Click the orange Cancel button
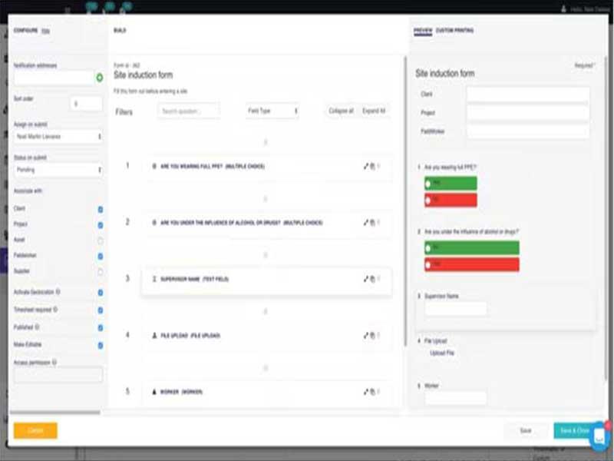This screenshot has width=614, height=461. click(x=35, y=430)
